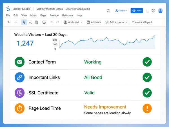Click the Important Links green checkmark
Image resolution: width=169 pixels, height=127 pixels.
[147, 77]
